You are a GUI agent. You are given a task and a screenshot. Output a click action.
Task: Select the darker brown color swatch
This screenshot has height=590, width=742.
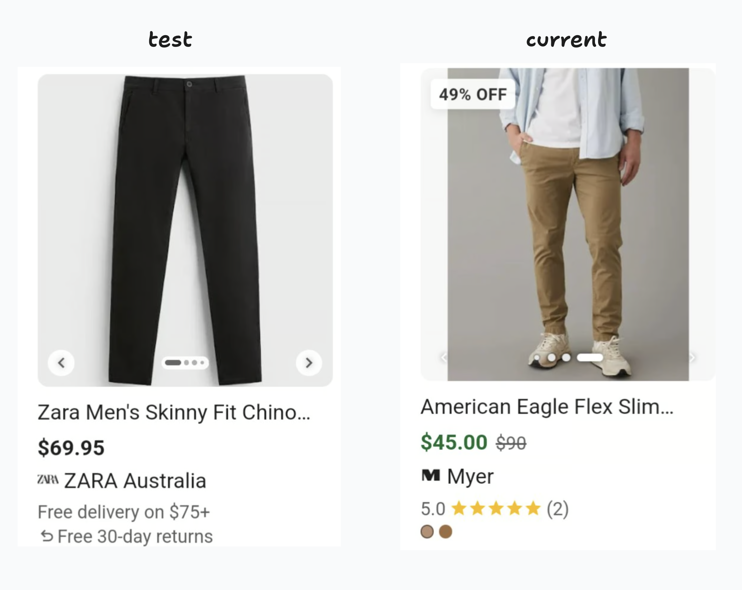tap(446, 532)
